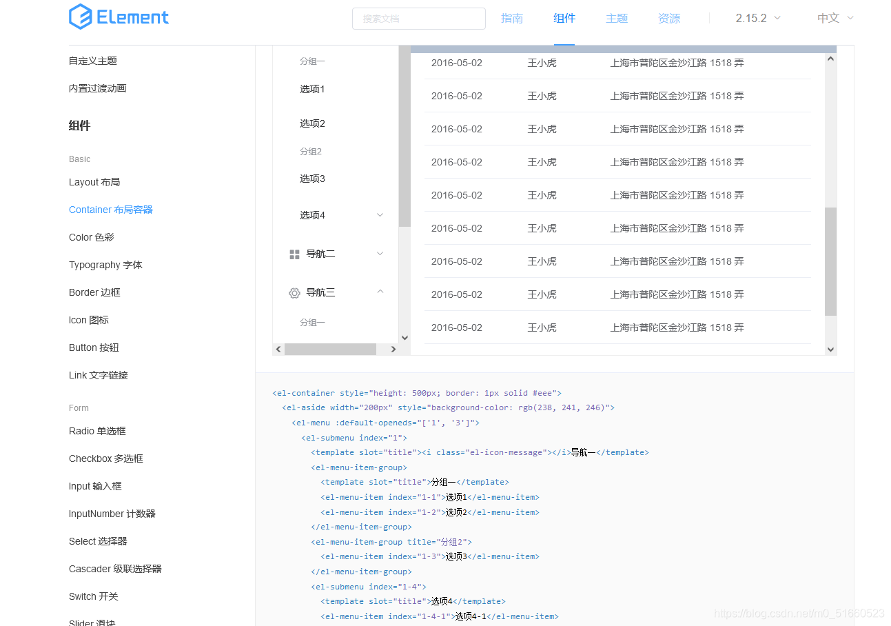
Task: Open the 主题 nav tab
Action: coord(617,19)
